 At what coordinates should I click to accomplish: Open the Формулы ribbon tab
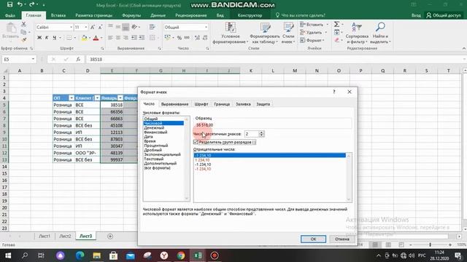pyautogui.click(x=131, y=15)
